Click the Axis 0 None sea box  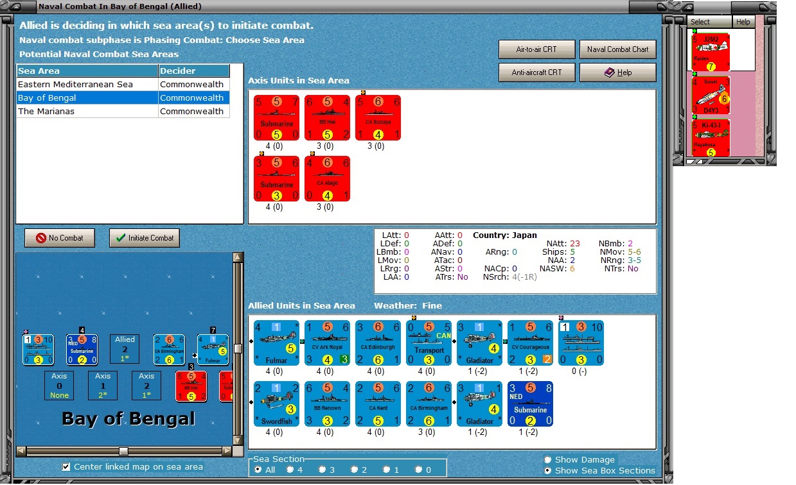pos(60,386)
